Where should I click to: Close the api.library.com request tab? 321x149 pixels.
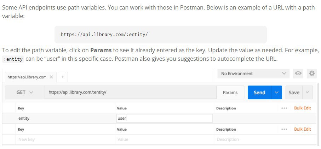pyautogui.click(x=51, y=77)
